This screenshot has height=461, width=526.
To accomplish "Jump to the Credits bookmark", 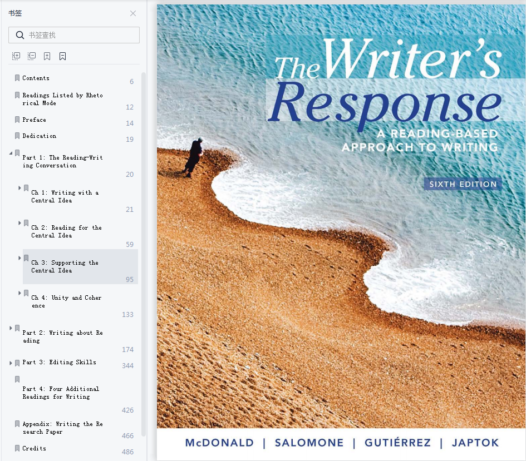I will coord(34,448).
